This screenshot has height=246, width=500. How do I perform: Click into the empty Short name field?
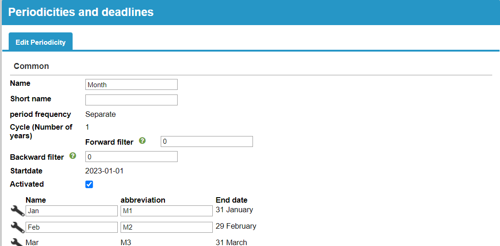tap(132, 100)
